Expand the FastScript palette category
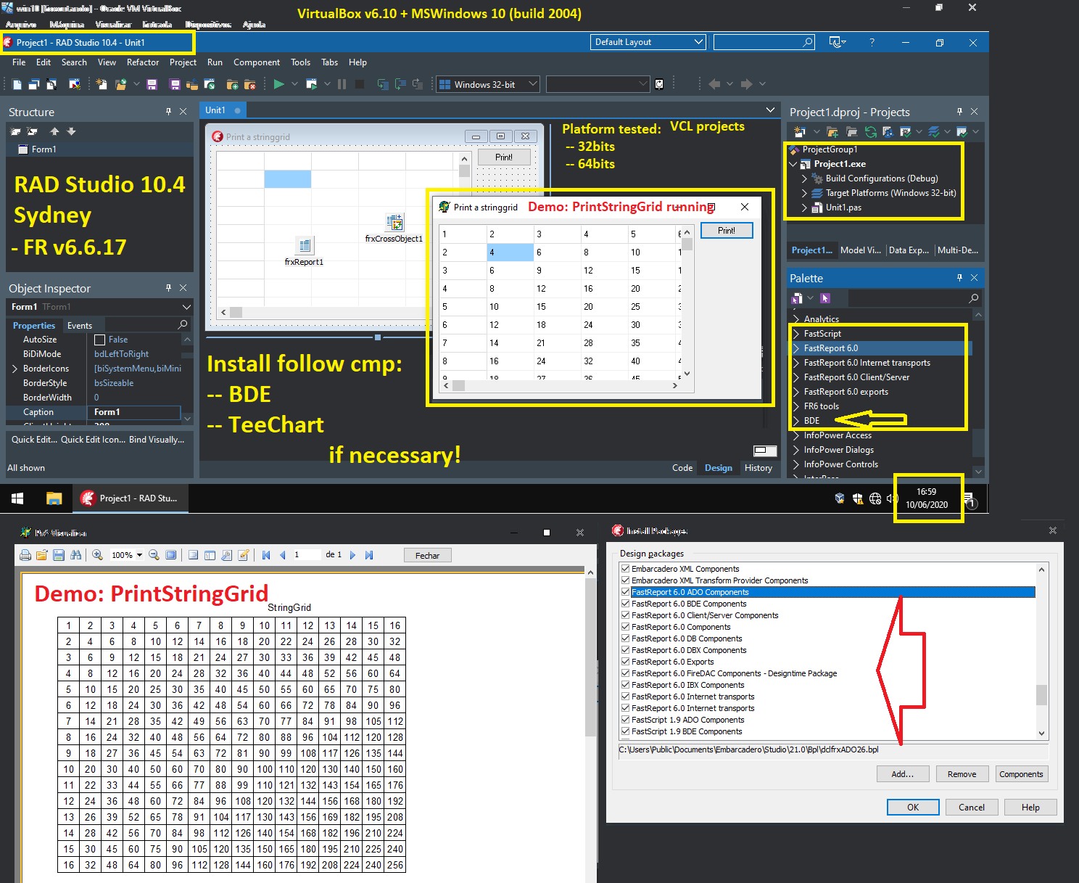 pos(796,334)
